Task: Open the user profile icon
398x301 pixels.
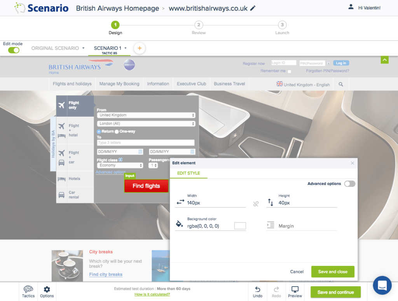Action: (351, 7)
